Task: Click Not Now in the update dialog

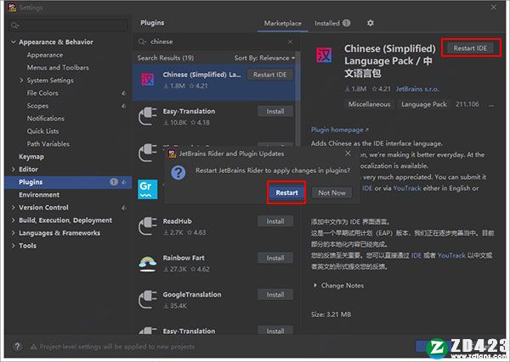Action: tap(331, 192)
